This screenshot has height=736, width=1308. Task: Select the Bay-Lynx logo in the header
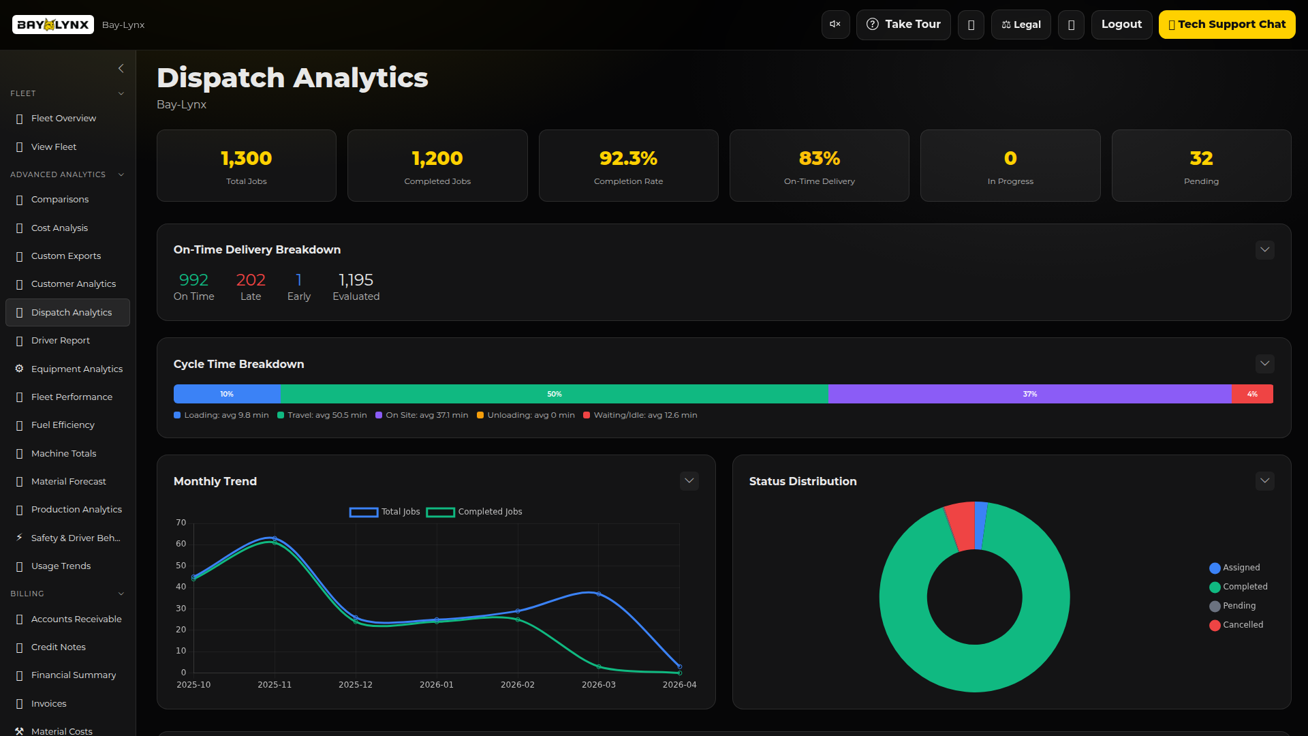52,25
